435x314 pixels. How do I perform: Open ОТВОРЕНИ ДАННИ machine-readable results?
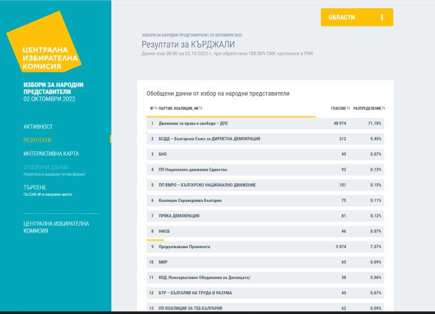(x=54, y=170)
